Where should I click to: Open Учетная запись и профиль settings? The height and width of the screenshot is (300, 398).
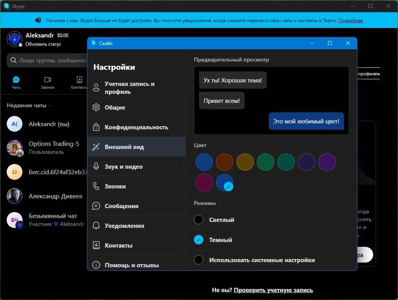137,88
